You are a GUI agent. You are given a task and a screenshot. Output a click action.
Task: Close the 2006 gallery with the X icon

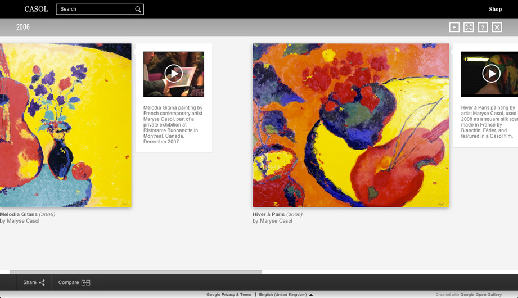point(497,27)
